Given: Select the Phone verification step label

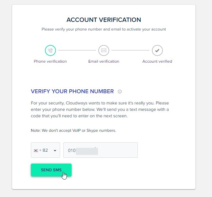Looking at the screenshot, I should [50, 61].
